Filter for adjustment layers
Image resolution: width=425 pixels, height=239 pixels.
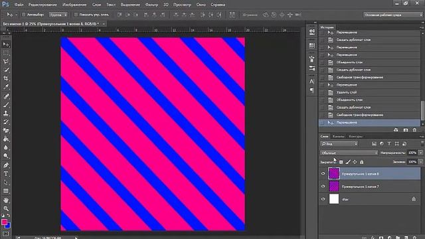[x=382, y=143]
